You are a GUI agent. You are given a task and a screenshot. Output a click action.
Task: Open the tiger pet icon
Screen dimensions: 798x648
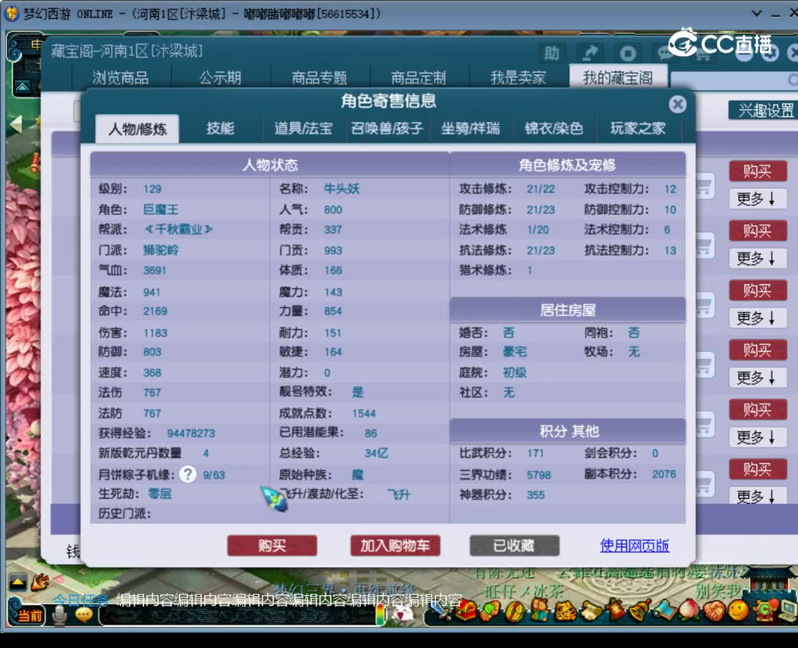pos(566,611)
